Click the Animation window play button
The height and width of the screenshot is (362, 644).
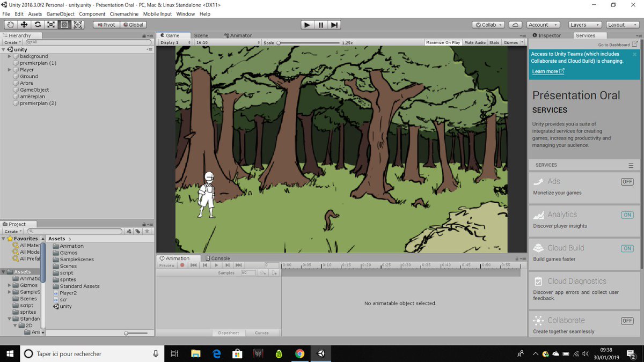point(216,265)
